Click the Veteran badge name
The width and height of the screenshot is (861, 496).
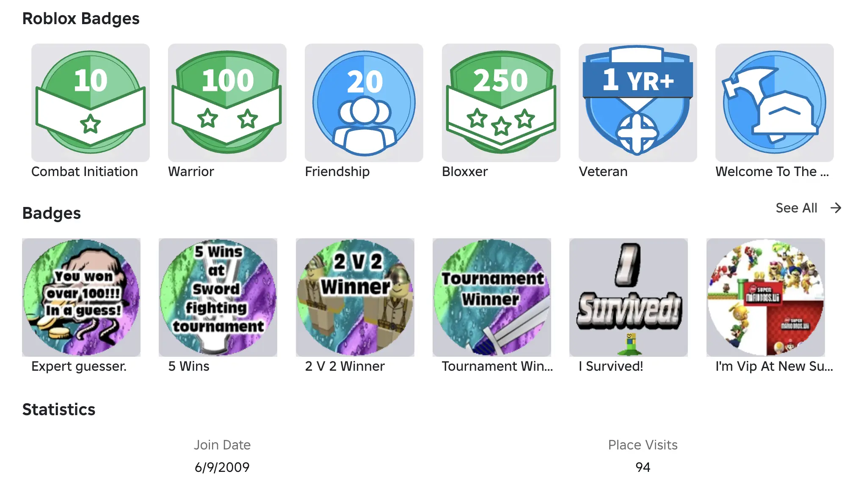(603, 171)
